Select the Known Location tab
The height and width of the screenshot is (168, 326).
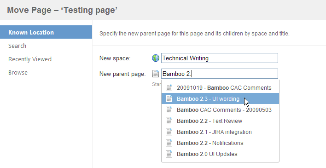[46, 32]
